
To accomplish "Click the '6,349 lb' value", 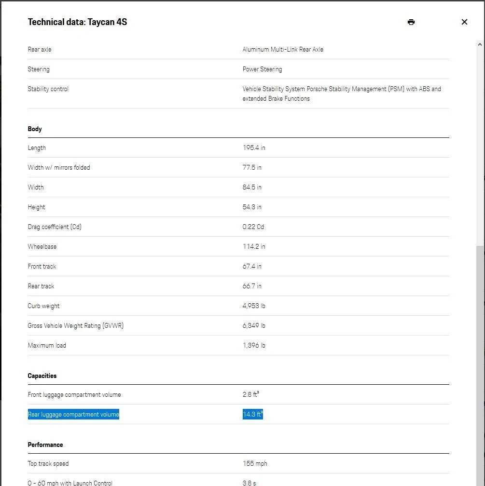I will [x=254, y=326].
